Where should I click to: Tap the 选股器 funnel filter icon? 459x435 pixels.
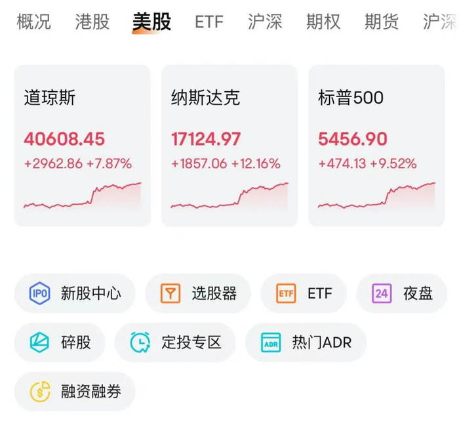click(170, 293)
